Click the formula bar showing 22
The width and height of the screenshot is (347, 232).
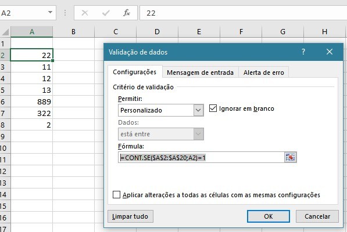[x=244, y=13]
